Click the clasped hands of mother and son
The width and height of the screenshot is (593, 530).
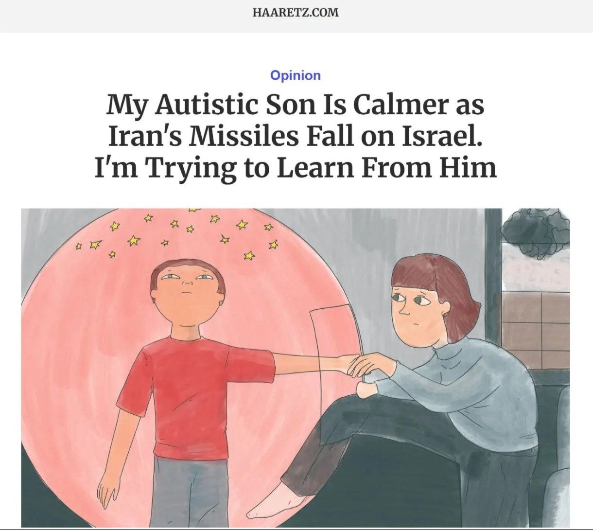point(365,367)
